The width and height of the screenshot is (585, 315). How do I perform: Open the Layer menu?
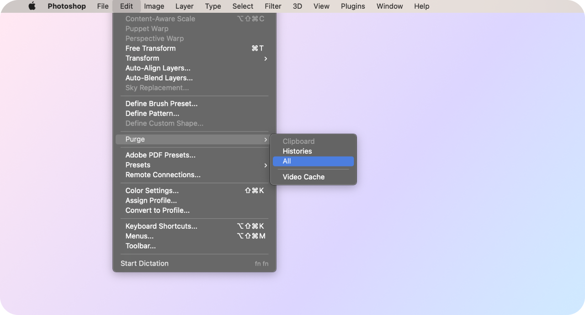coord(184,6)
